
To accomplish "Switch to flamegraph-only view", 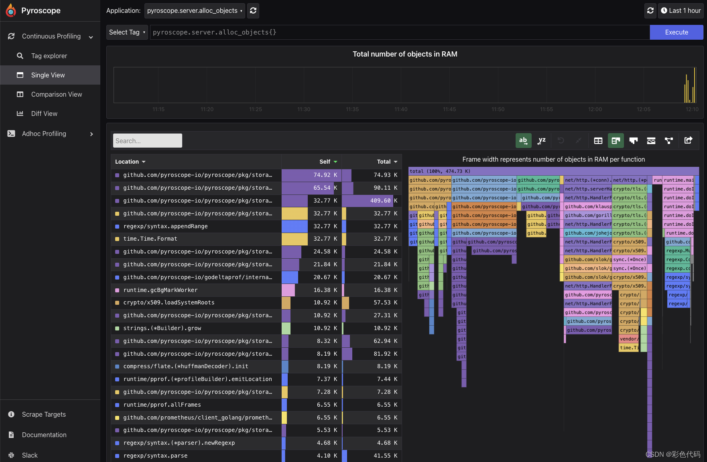I will pyautogui.click(x=634, y=140).
